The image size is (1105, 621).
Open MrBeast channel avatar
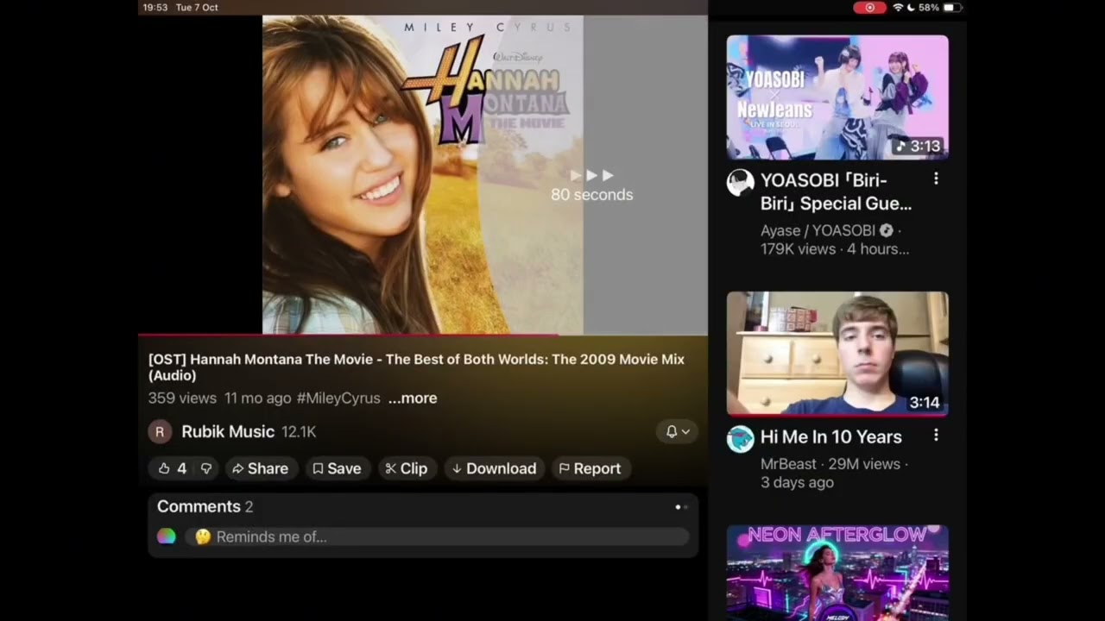[740, 439]
